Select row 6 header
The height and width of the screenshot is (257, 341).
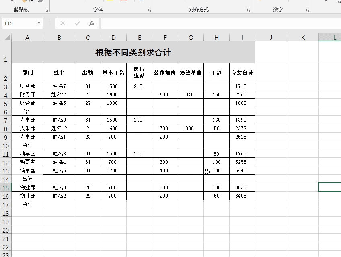[x=6, y=112]
